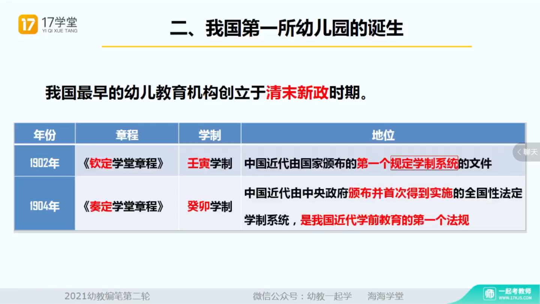Click the boxed text 规定学制系统
The image size is (540, 304).
coord(424,164)
